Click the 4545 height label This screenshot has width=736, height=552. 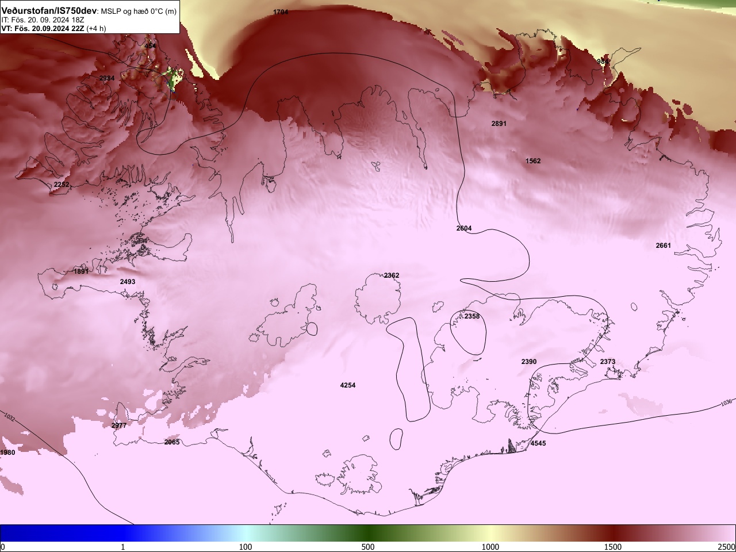(x=538, y=443)
